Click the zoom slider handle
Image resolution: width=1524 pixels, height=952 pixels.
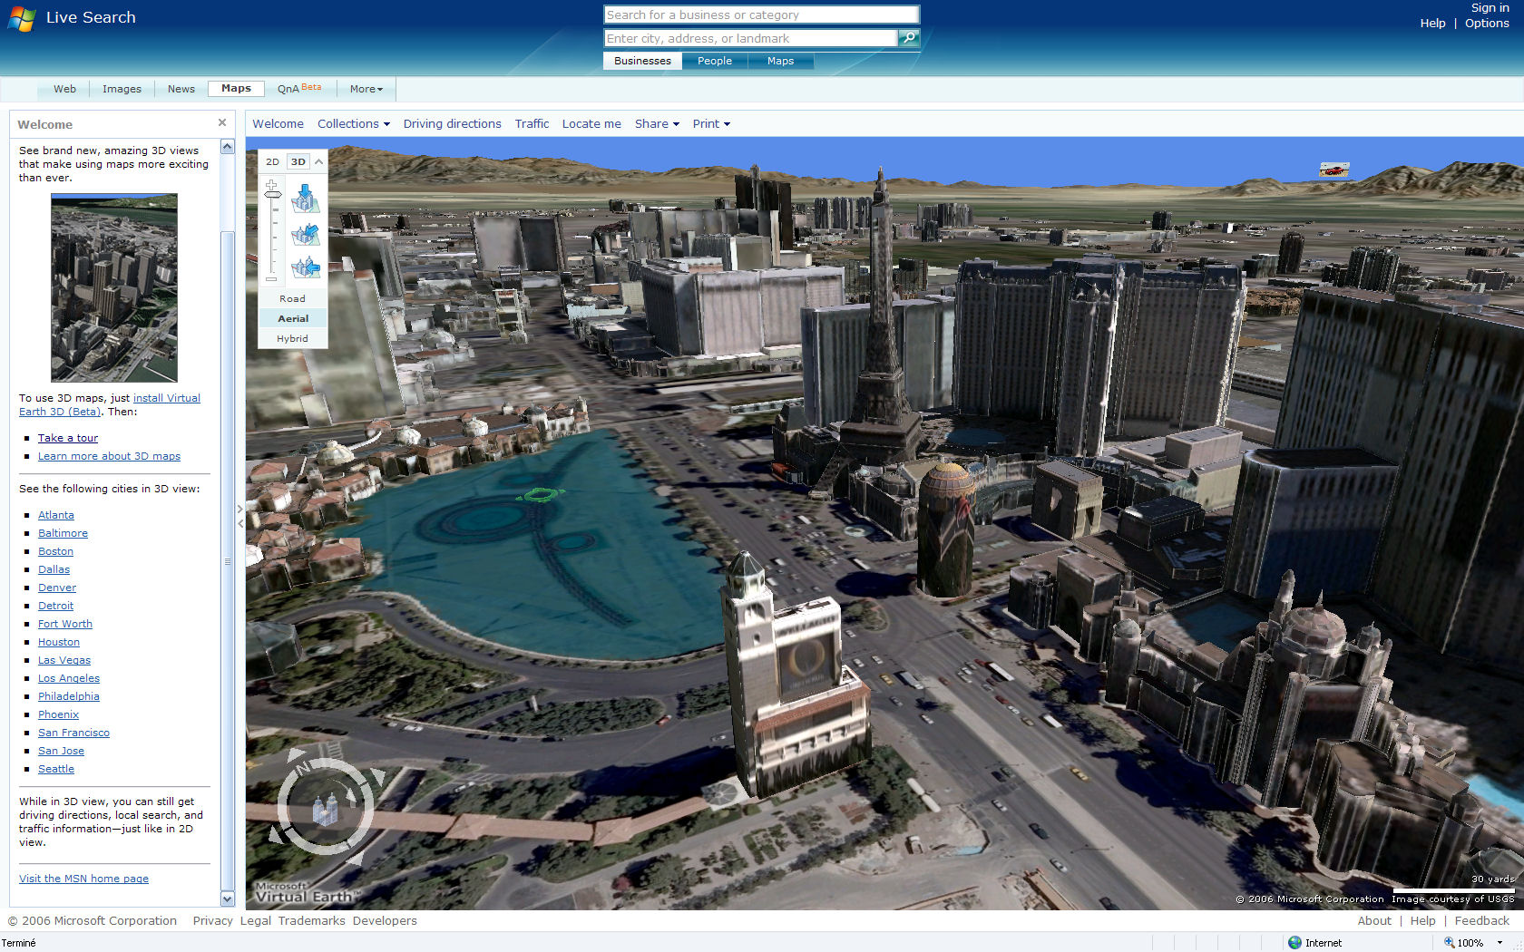tap(273, 195)
